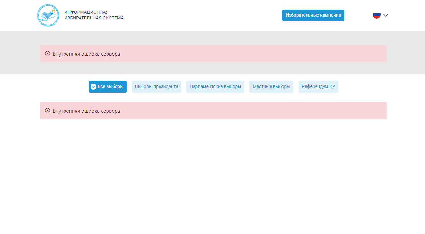
Task: Click the checkmark icon on Все выборы
Action: tap(93, 87)
